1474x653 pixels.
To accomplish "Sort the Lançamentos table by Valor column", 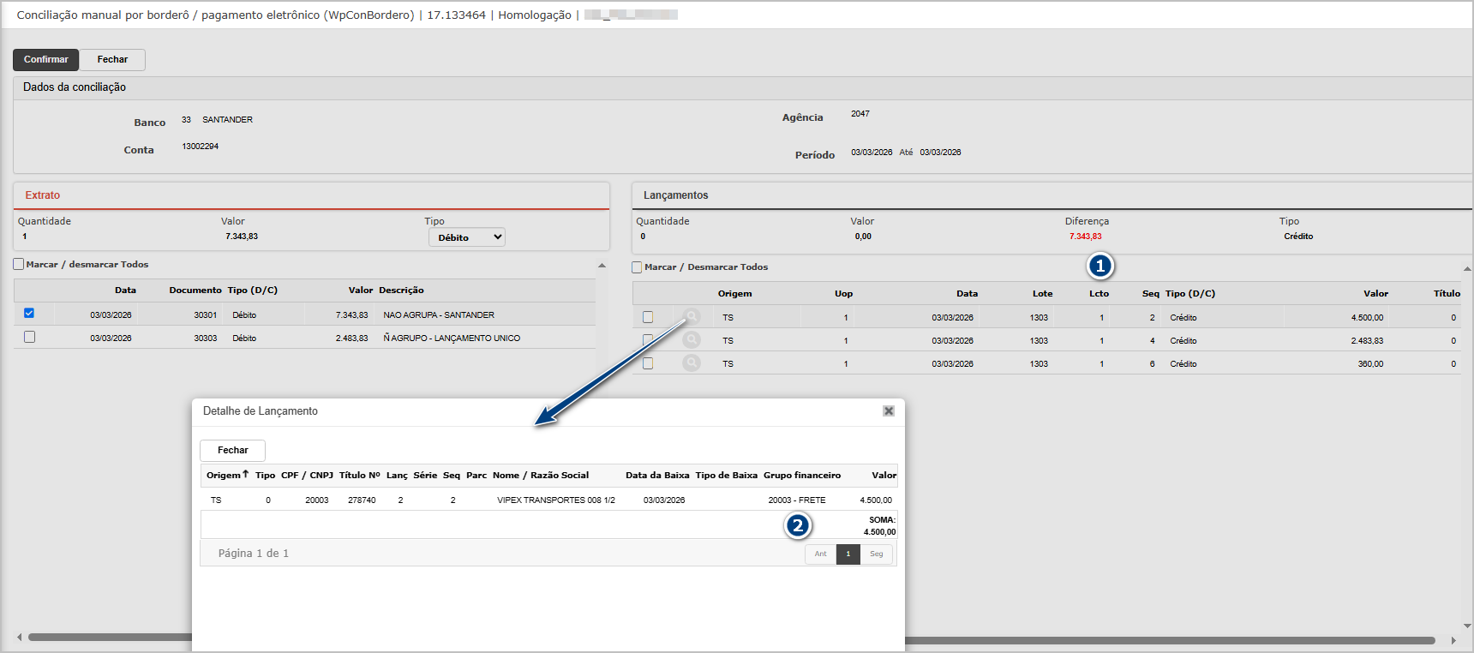I will tap(1375, 293).
